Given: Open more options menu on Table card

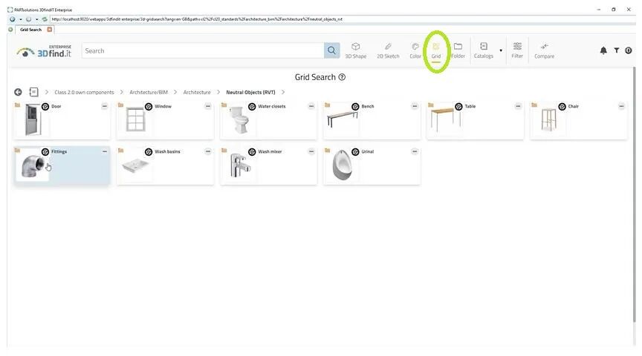Looking at the screenshot, I should click(x=519, y=106).
